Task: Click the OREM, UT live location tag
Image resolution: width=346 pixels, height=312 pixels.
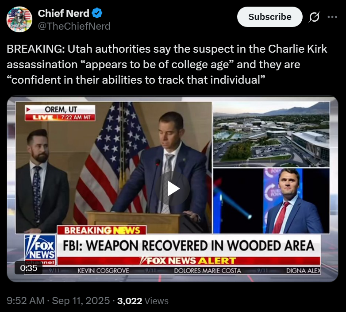Action: (60, 113)
